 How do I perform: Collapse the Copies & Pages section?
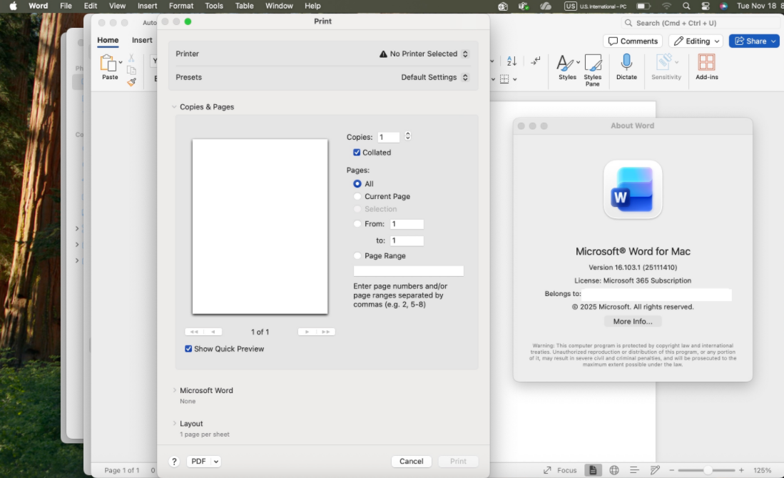point(174,106)
